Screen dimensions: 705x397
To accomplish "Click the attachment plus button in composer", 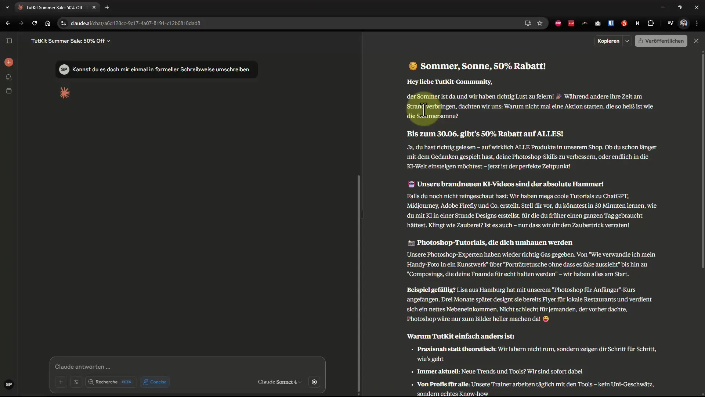I will click(x=61, y=382).
